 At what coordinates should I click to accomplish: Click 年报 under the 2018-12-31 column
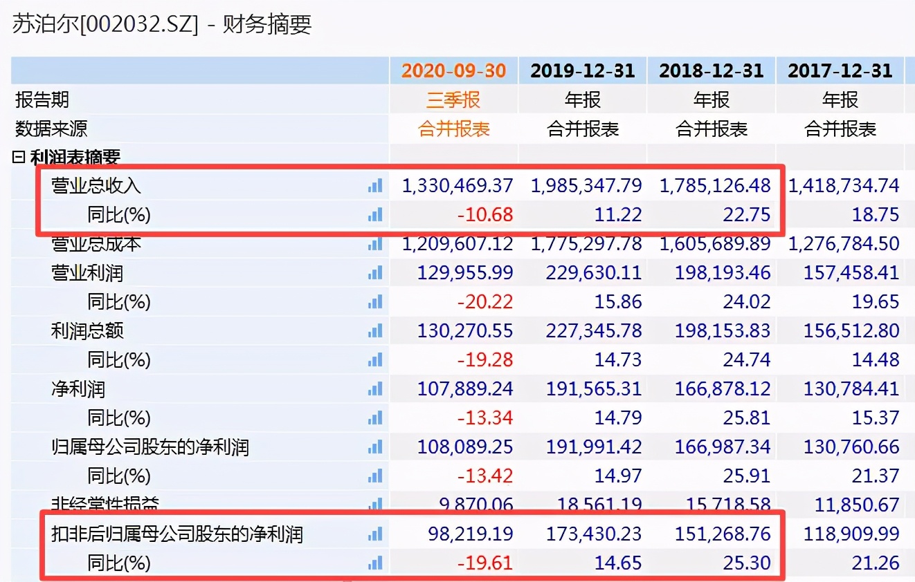[x=712, y=100]
